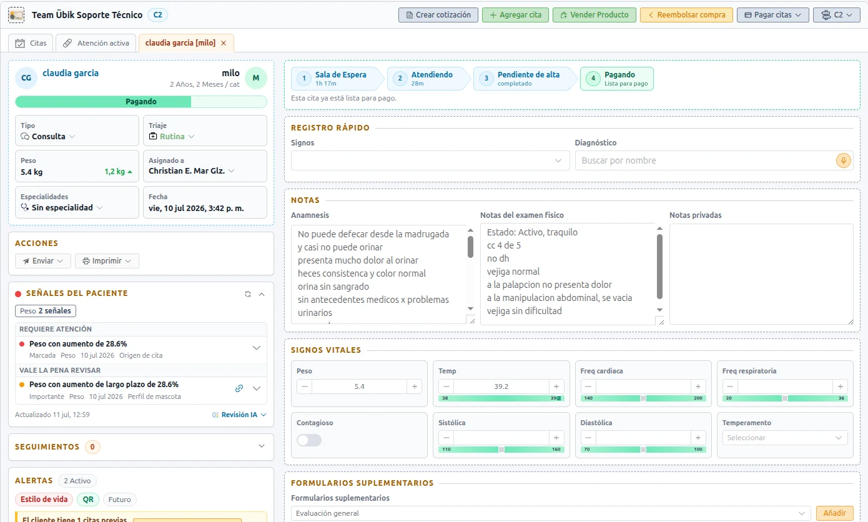Screen dimensions: 868x522
Task: Open the C2 dropdown at top right
Action: tap(836, 15)
